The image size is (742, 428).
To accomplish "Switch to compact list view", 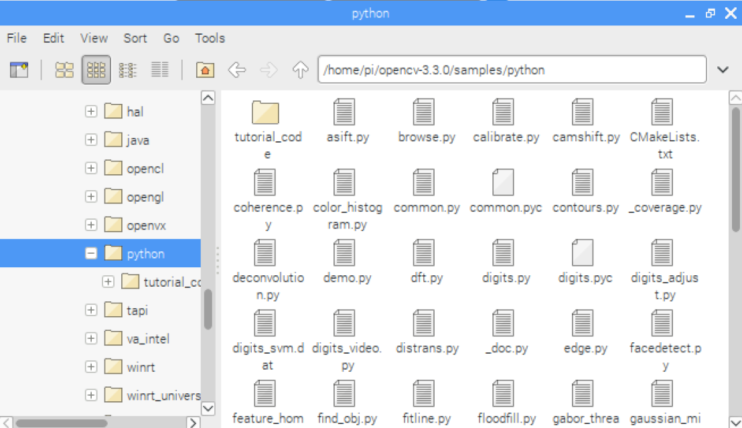I will tap(127, 69).
